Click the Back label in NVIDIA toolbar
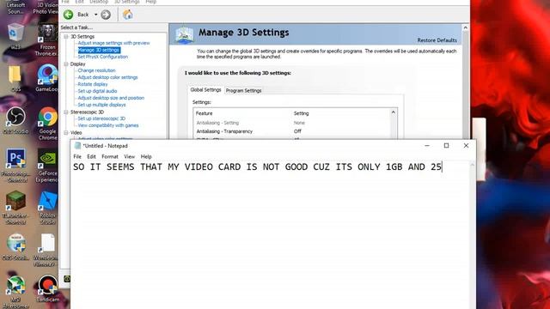Screen dimensions: 550x309 point(83,15)
